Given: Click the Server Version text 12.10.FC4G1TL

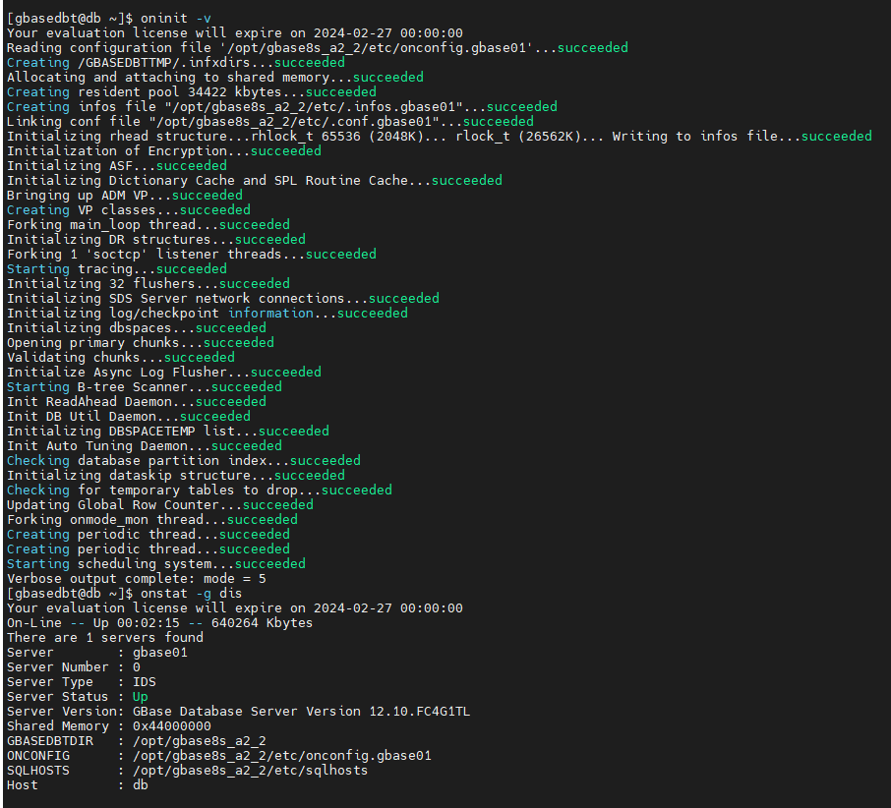Looking at the screenshot, I should (x=419, y=711).
